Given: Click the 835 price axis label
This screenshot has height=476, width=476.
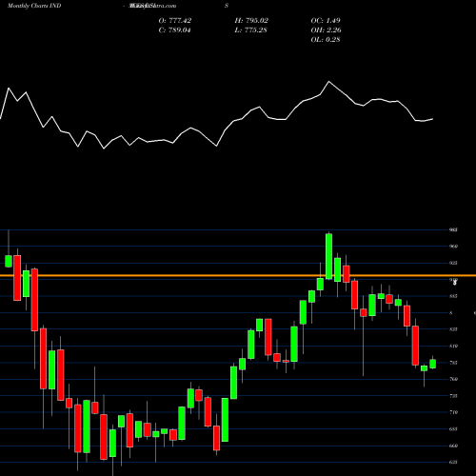Looking at the screenshot, I should [x=453, y=329].
